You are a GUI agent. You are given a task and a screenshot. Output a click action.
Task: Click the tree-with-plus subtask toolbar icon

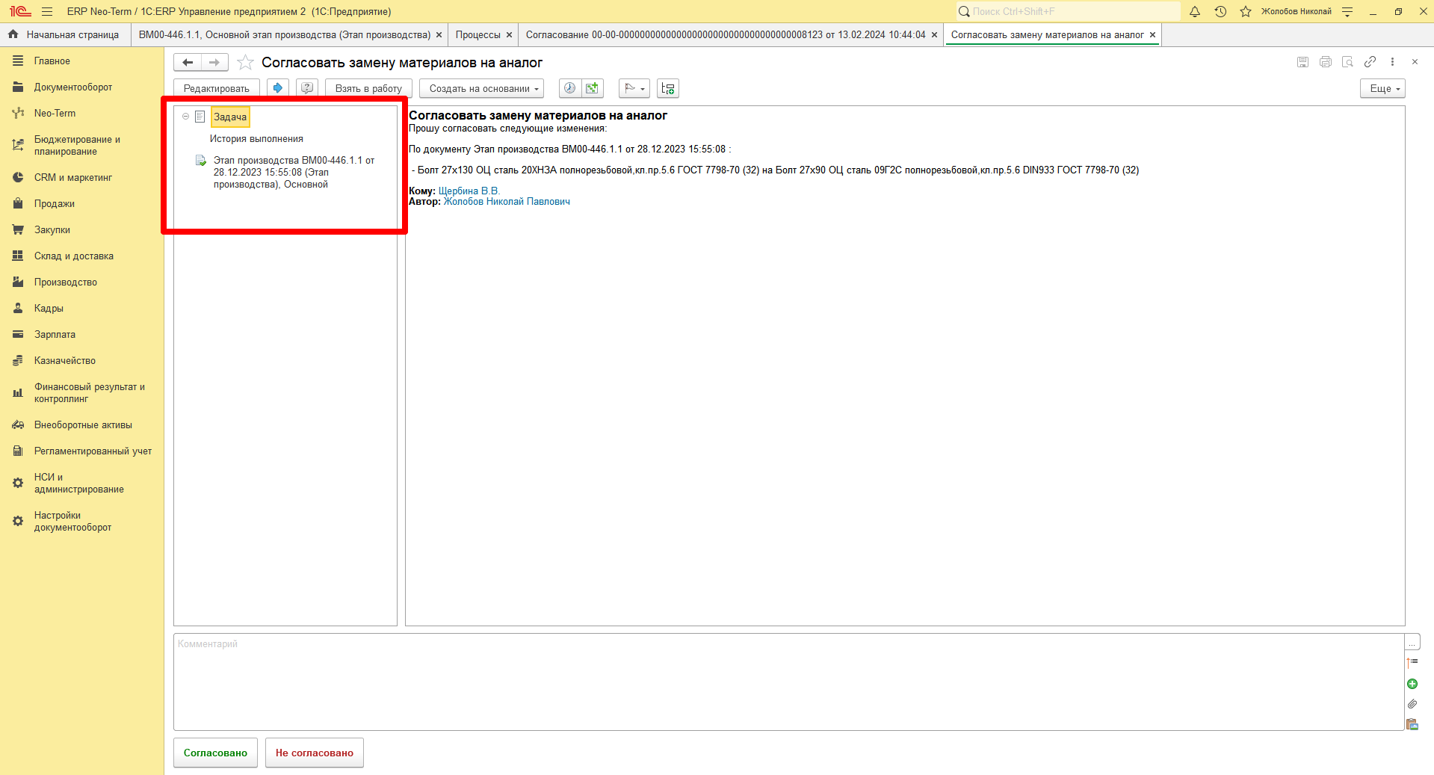(x=668, y=88)
